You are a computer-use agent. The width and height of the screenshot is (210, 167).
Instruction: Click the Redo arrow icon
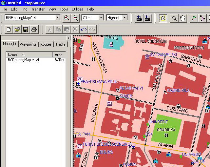pos(92,30)
